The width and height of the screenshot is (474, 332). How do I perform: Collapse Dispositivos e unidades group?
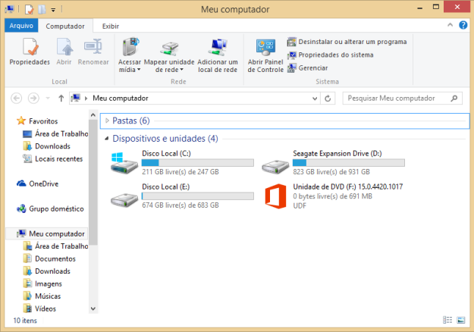(107, 139)
